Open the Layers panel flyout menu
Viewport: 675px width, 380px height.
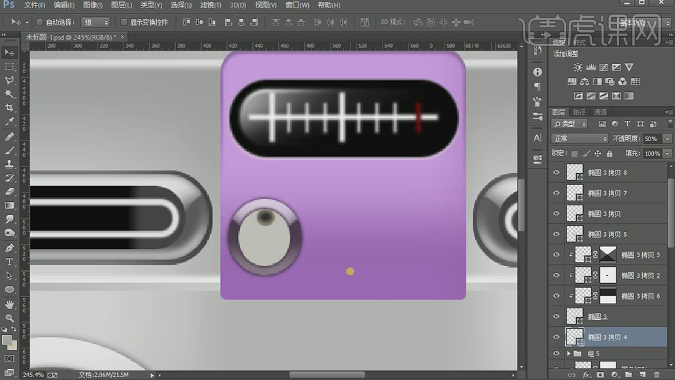(x=667, y=112)
